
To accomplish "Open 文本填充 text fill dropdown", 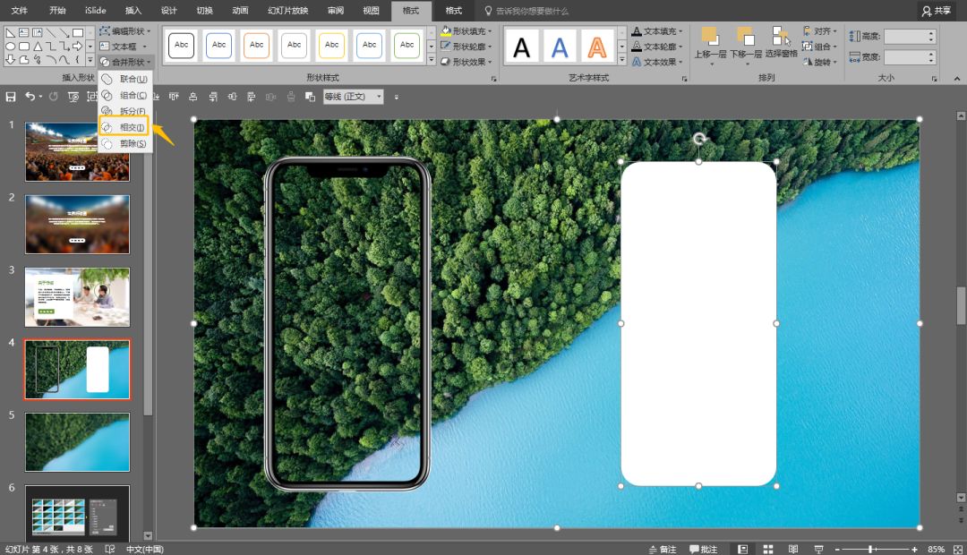I will pyautogui.click(x=657, y=30).
